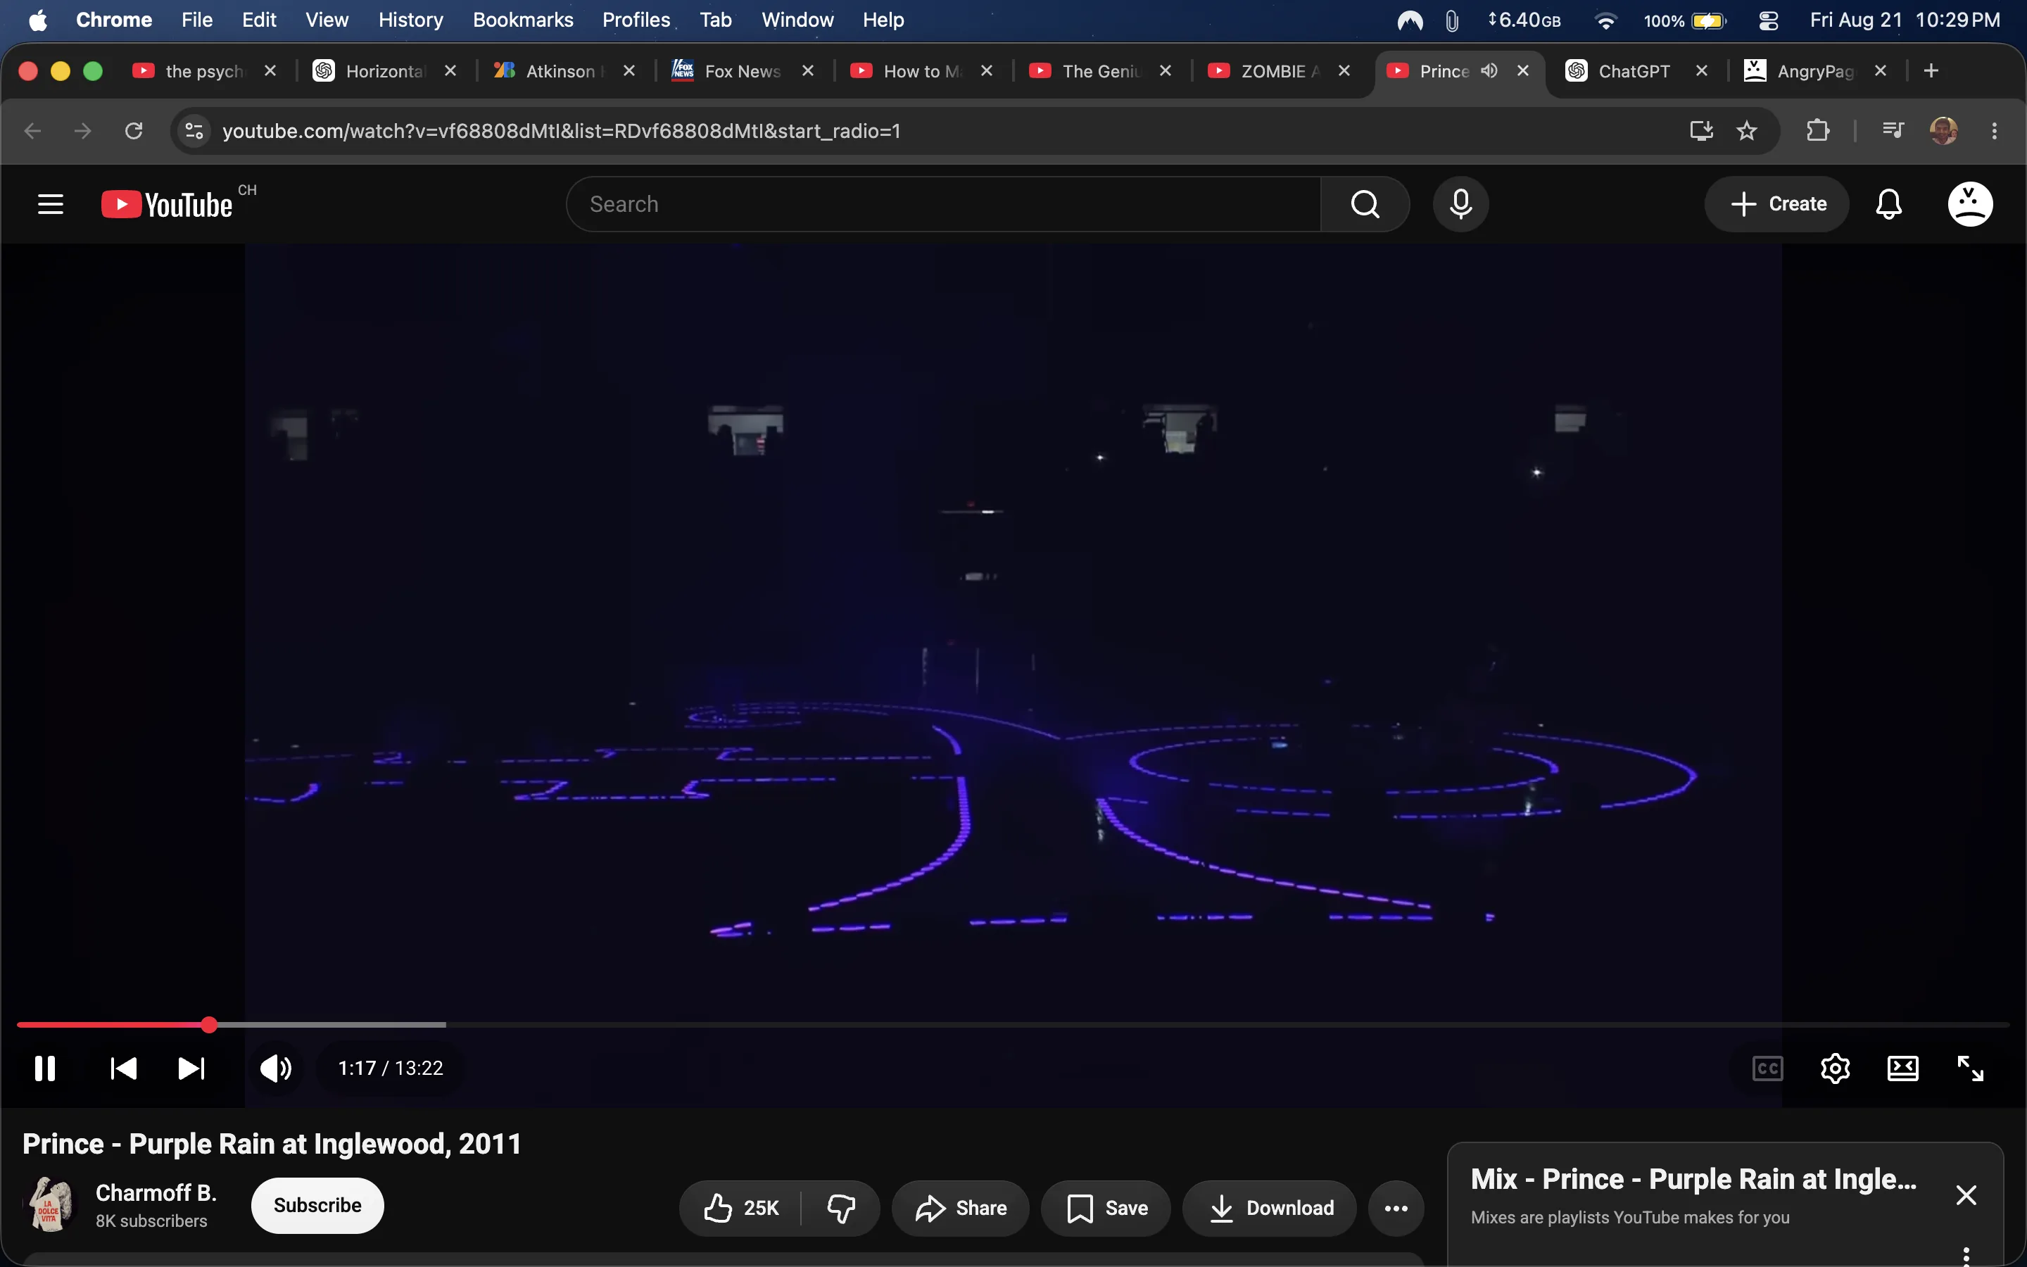This screenshot has width=2027, height=1267.
Task: Switch to the ZOMBIE tab
Action: tap(1279, 71)
